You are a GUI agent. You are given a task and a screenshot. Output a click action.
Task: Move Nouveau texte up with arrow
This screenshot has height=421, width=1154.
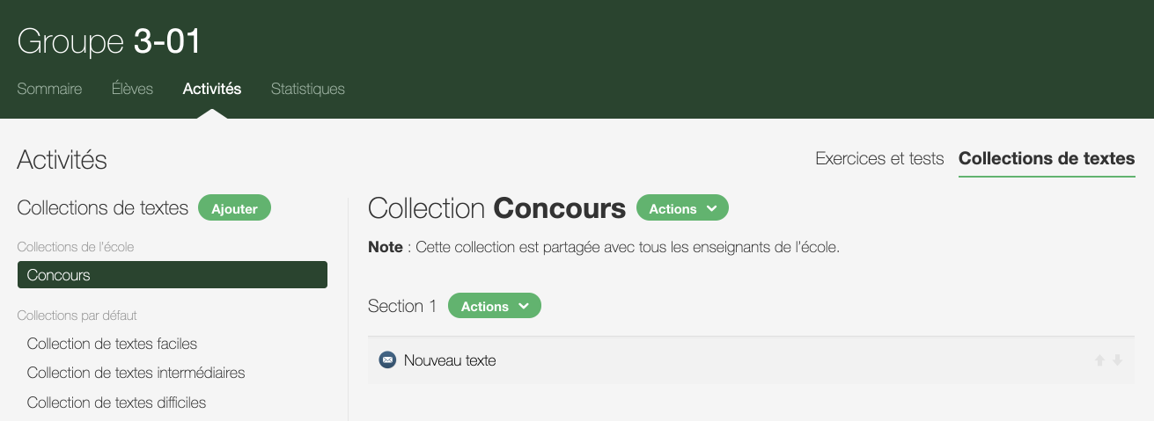pos(1099,360)
